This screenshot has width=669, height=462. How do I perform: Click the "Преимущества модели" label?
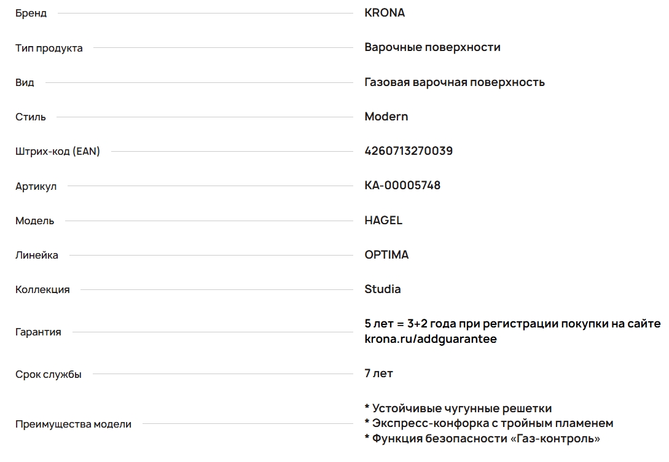pyautogui.click(x=73, y=424)
